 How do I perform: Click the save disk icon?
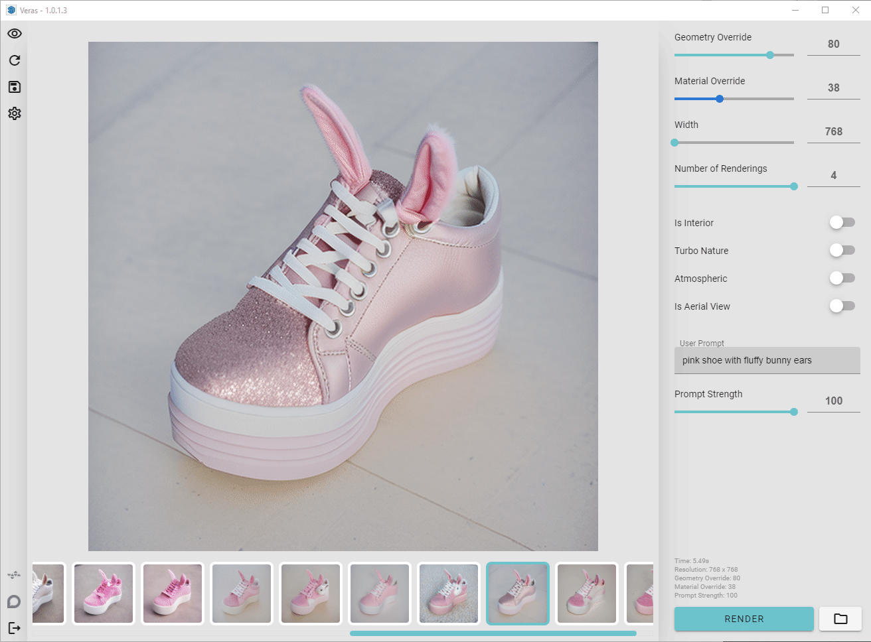tap(15, 87)
